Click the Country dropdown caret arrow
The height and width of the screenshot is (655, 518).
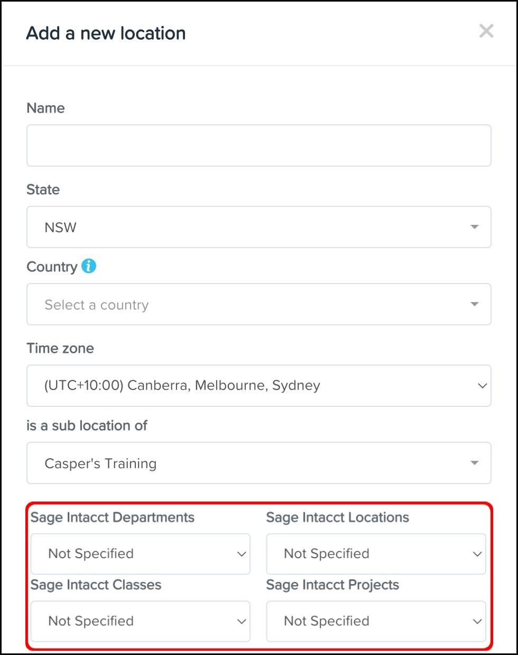click(x=475, y=304)
